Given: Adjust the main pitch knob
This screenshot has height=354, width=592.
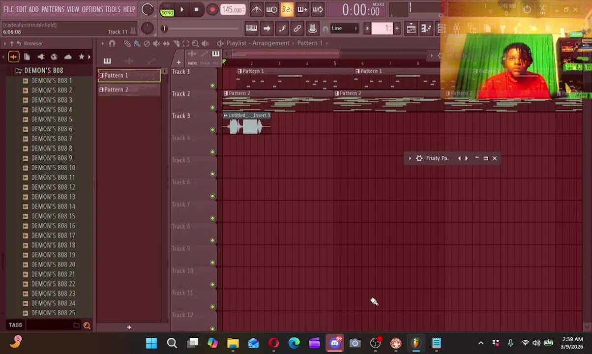Looking at the screenshot, I should (147, 28).
